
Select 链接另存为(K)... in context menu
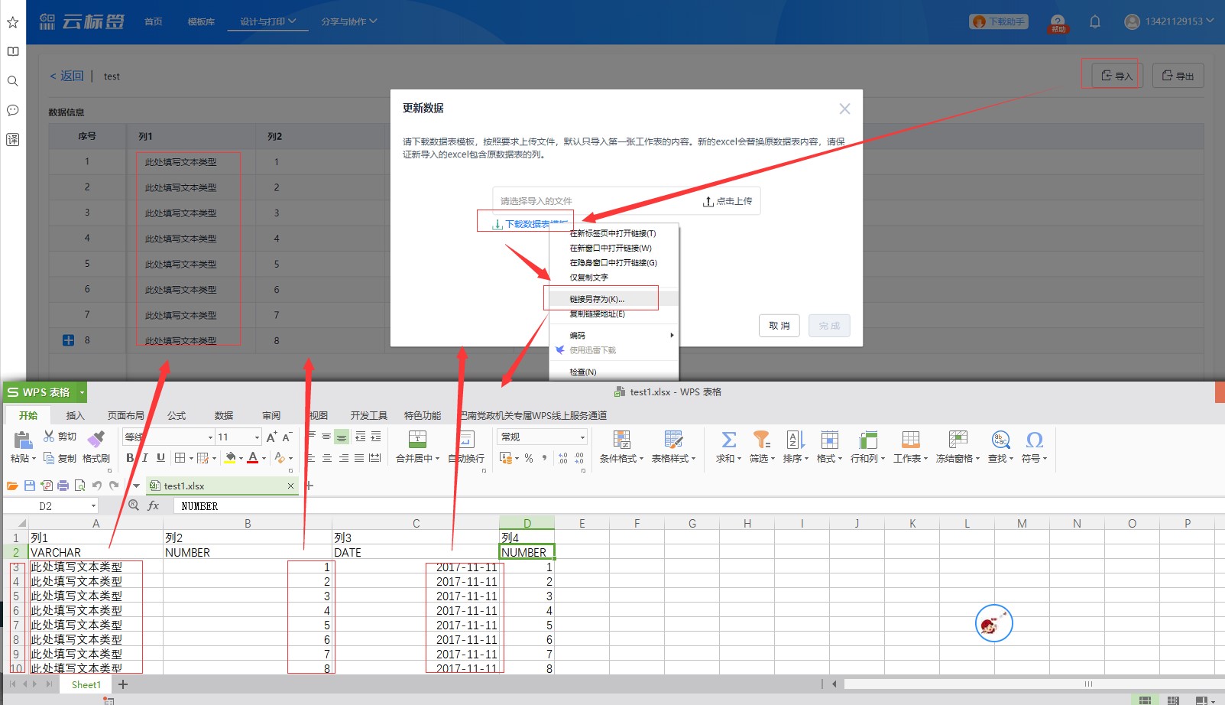point(614,299)
